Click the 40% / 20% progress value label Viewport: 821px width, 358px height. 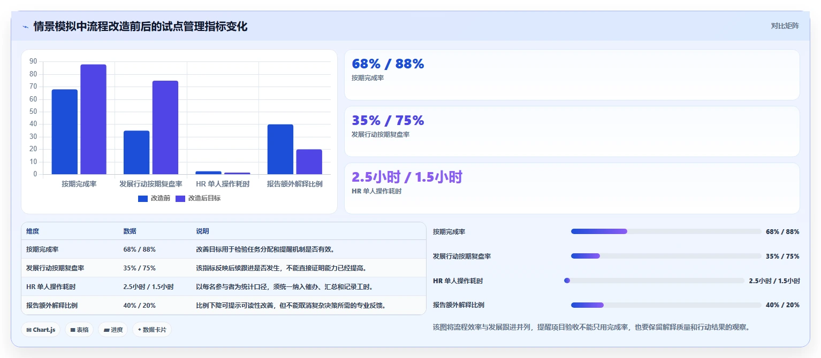click(x=782, y=305)
